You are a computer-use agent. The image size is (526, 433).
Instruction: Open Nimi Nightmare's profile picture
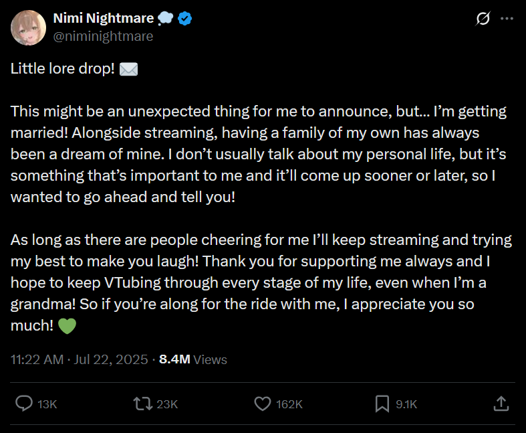tap(28, 28)
